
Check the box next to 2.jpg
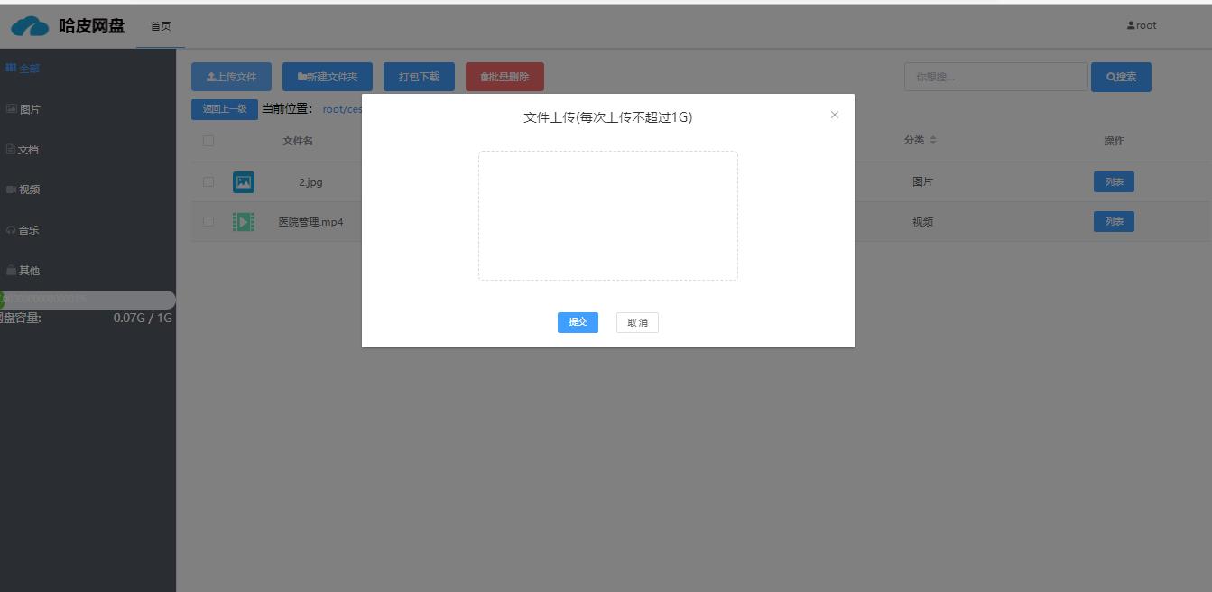[208, 182]
